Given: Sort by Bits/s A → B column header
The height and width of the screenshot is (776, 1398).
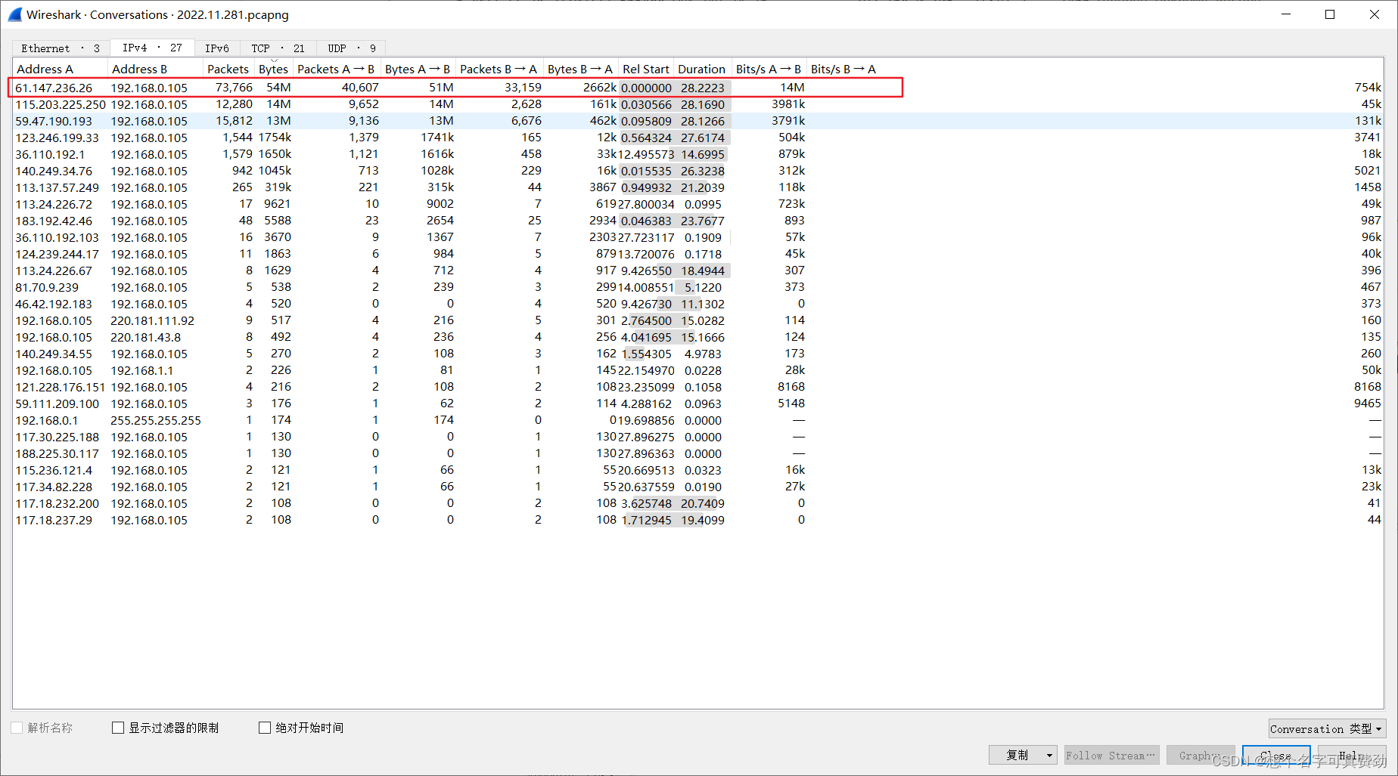Looking at the screenshot, I should pyautogui.click(x=769, y=69).
